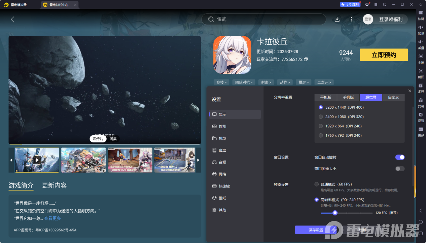This screenshot has height=243, width=426.
Task: Select 显示 display settings category
Action: pyautogui.click(x=235, y=114)
